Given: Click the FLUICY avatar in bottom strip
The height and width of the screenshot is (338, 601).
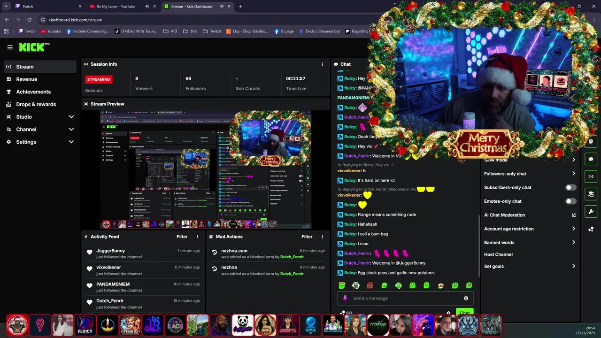Looking at the screenshot, I should coord(85,325).
